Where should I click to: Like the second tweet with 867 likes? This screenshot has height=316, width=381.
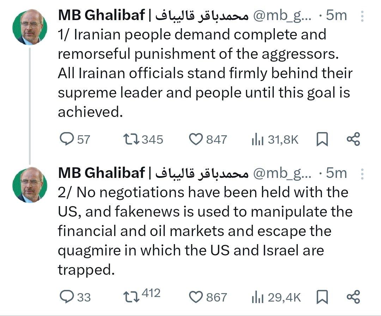point(195,297)
